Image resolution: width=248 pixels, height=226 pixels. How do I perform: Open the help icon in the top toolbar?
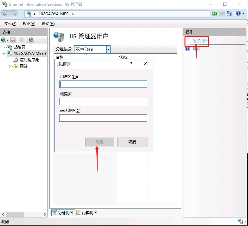point(238,14)
